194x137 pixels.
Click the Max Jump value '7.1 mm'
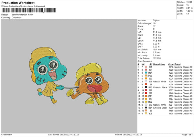coord(157,55)
